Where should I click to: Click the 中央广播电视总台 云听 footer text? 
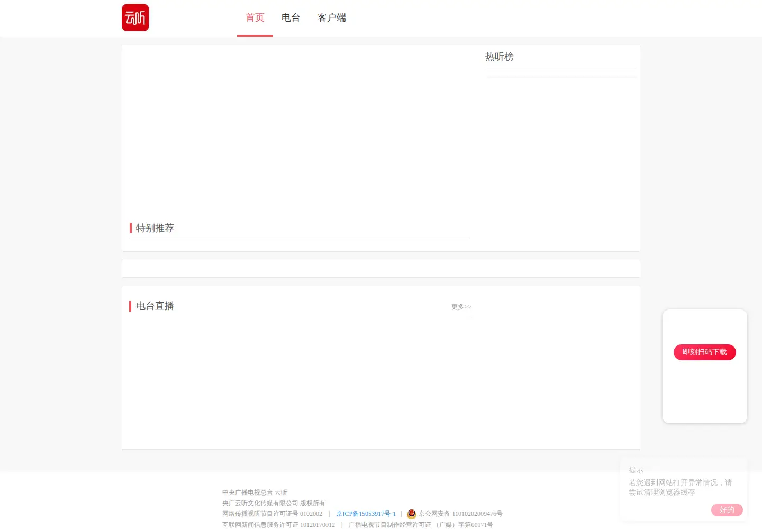coord(255,492)
